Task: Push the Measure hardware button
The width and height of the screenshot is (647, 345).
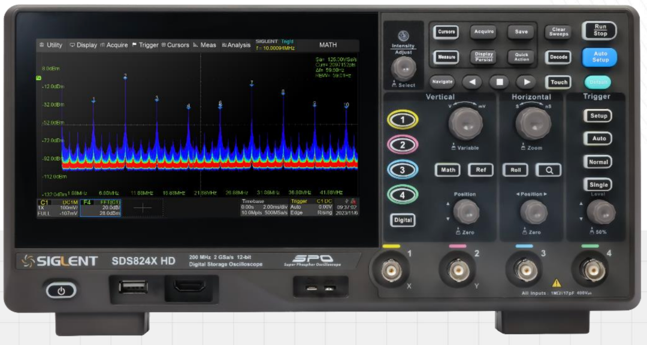Action: [x=446, y=57]
